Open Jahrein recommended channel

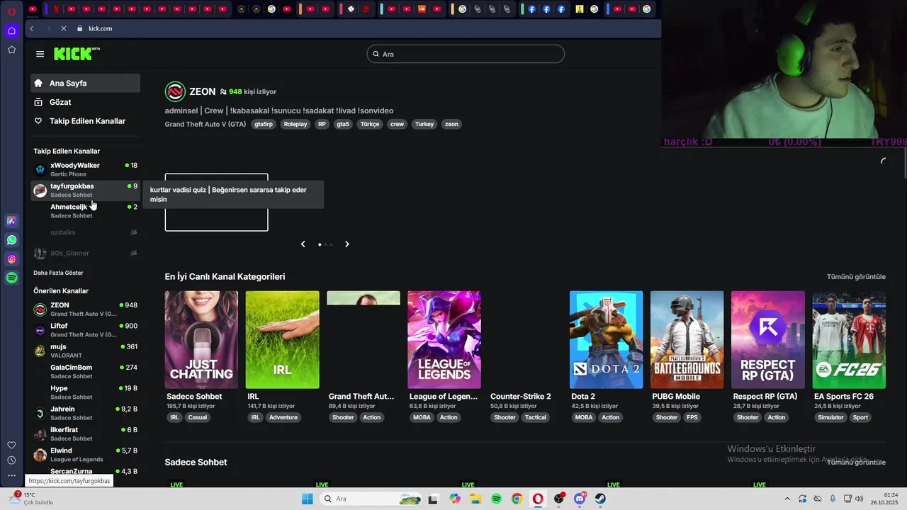[x=85, y=413]
